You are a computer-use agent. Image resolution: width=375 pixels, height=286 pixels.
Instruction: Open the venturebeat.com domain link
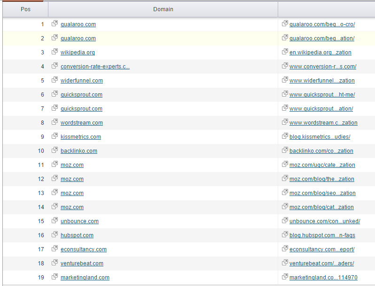click(82, 263)
